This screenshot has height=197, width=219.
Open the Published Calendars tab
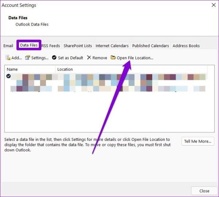click(x=150, y=46)
